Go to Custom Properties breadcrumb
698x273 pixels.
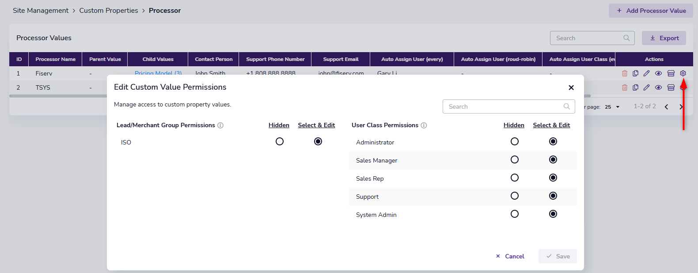[109, 11]
